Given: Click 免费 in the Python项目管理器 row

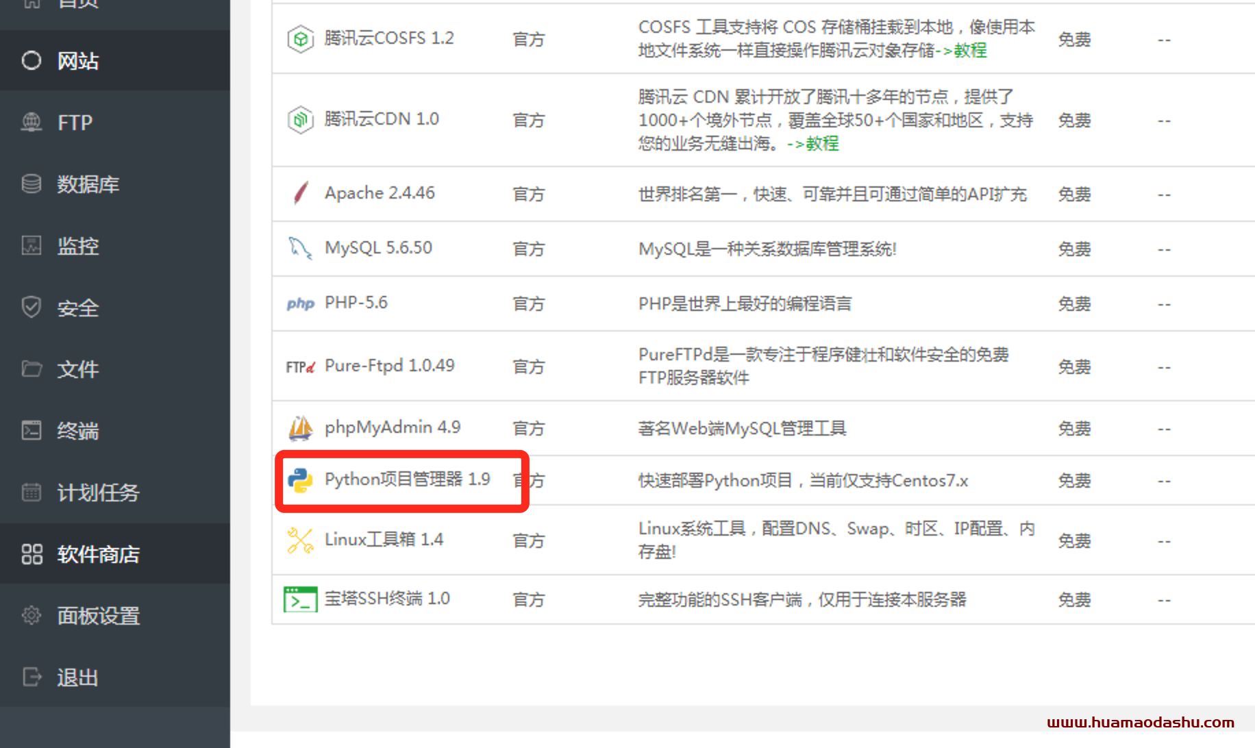Looking at the screenshot, I should point(1074,480).
